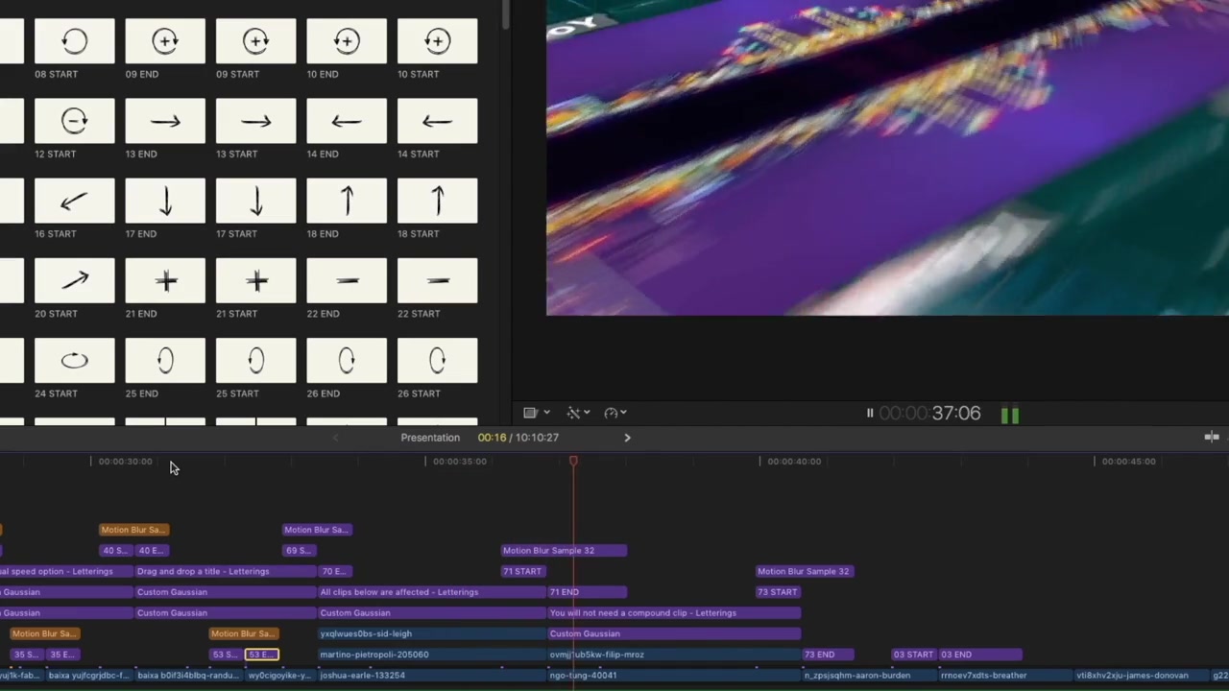Select the rrnoev7xdts-breather clip
Screen dimensions: 1229x691
pos(1005,676)
